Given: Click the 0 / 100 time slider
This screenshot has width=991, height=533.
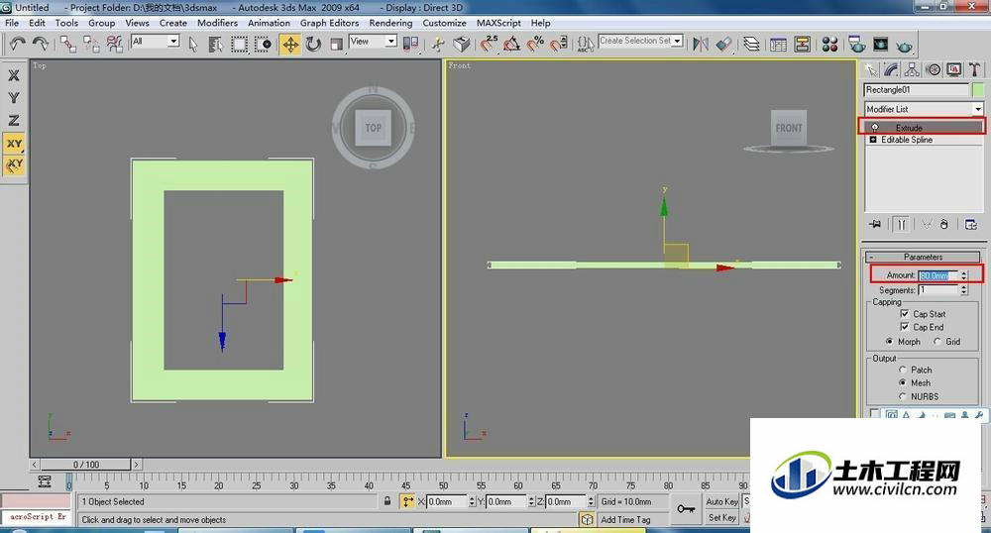Looking at the screenshot, I should 86,465.
